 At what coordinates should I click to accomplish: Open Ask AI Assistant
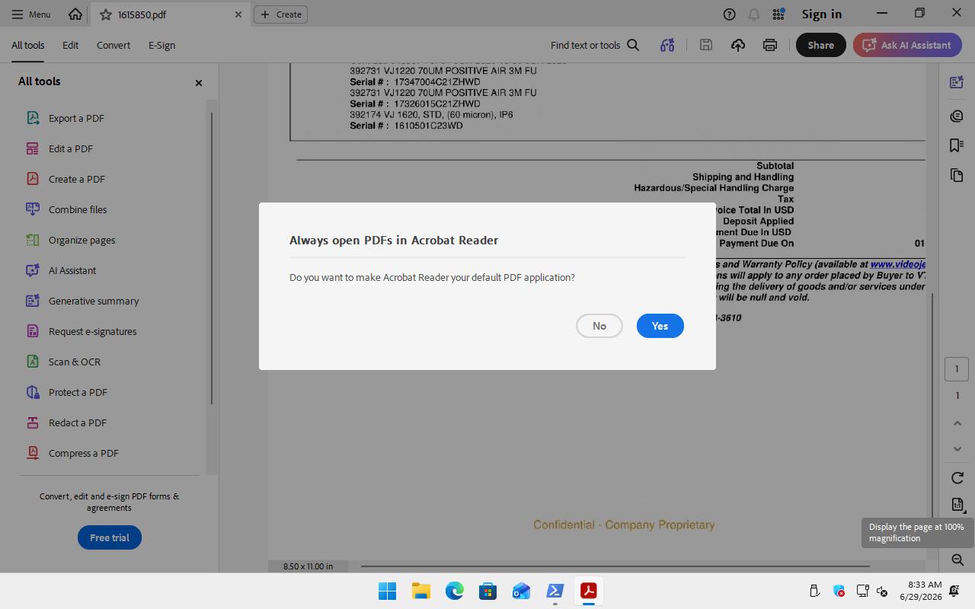pos(906,45)
